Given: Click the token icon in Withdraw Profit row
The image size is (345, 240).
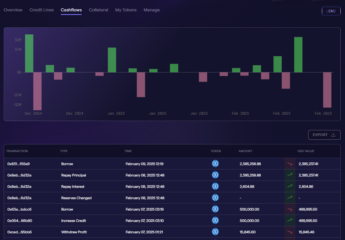Looking at the screenshot, I should 215,232.
